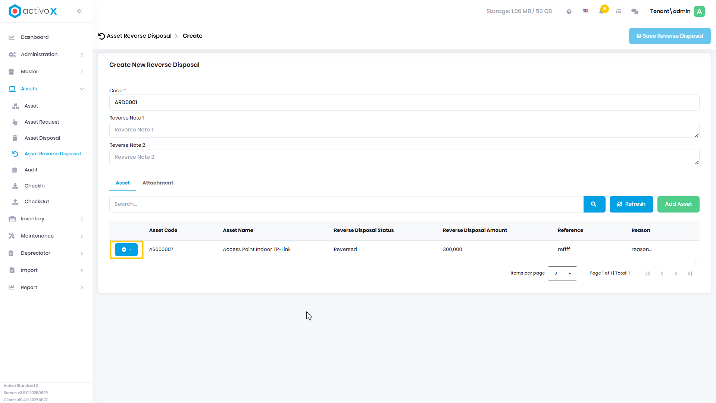Click Asset Reverse Disposal breadcrumb link
Viewport: 716px width, 403px height.
coord(139,36)
